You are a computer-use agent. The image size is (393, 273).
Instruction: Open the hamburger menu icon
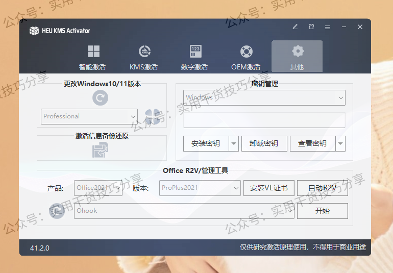click(x=328, y=27)
